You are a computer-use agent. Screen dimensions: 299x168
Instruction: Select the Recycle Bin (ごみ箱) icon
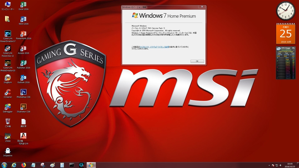pyautogui.click(x=8, y=123)
